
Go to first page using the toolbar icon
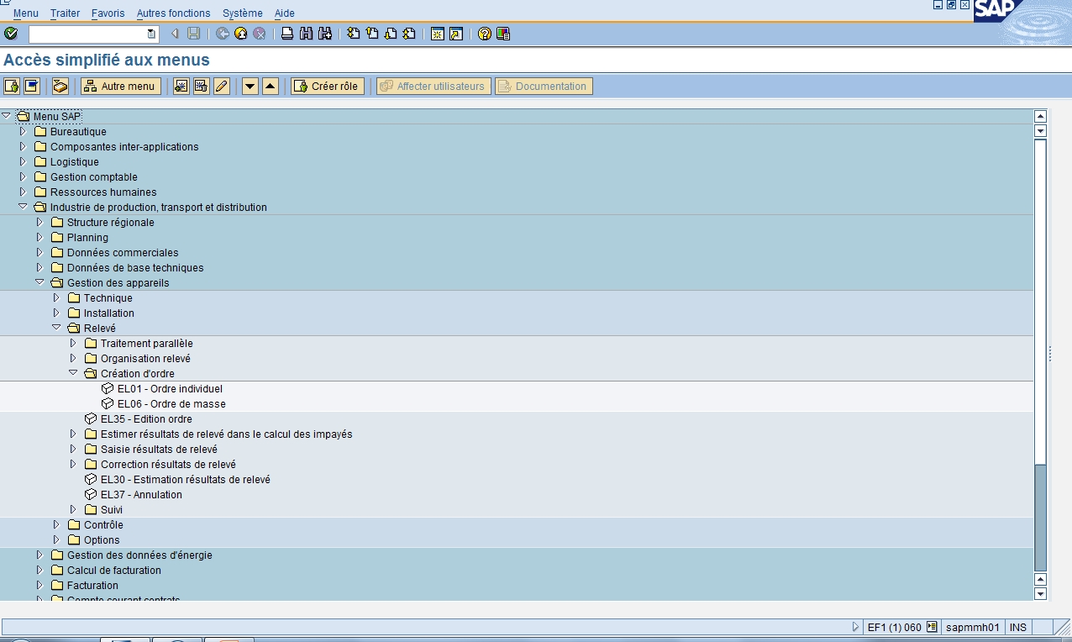click(354, 34)
